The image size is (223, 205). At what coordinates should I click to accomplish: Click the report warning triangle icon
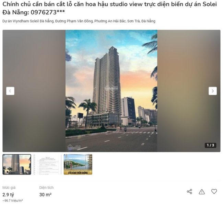click(202, 192)
